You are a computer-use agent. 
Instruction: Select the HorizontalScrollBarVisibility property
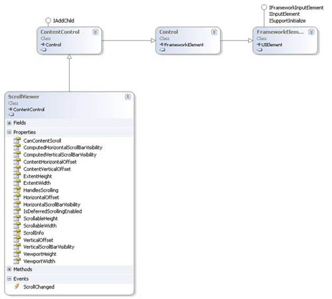(52, 204)
